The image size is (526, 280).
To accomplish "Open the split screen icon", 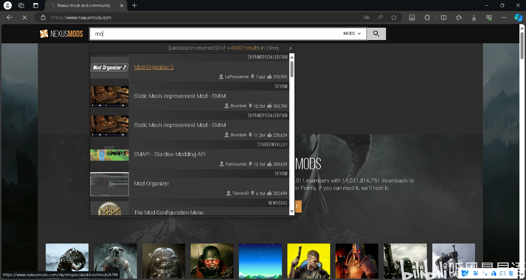I will (x=443, y=18).
